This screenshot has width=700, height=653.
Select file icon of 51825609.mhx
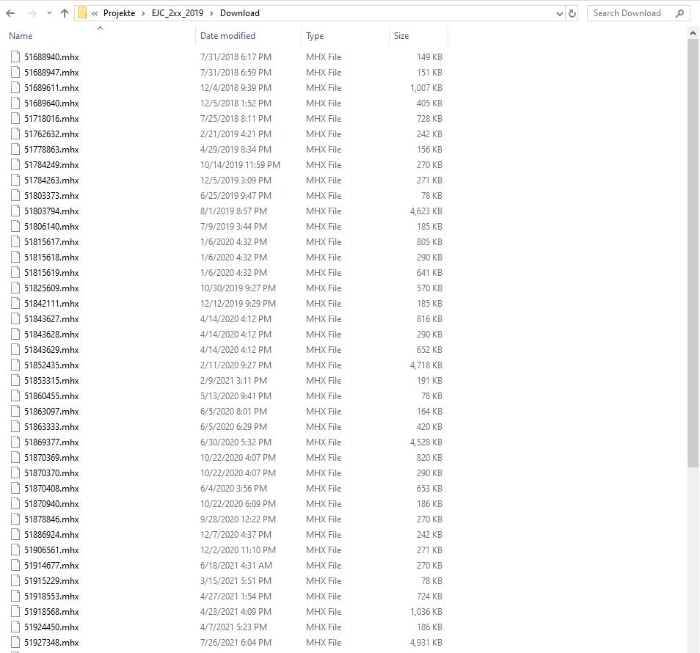tap(15, 288)
